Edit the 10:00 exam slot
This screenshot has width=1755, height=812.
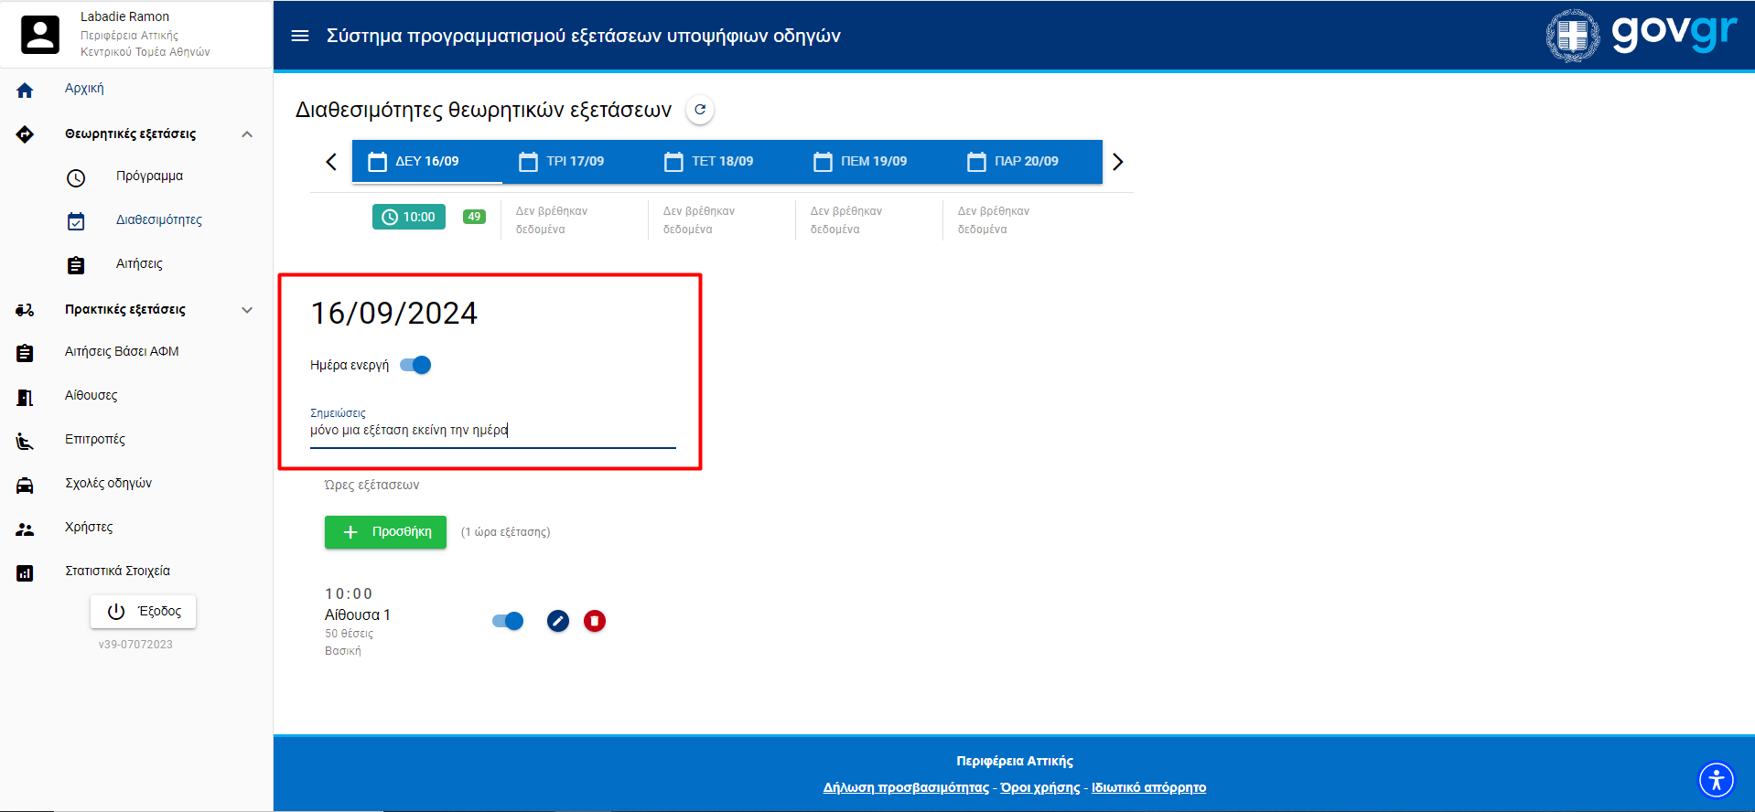point(558,622)
